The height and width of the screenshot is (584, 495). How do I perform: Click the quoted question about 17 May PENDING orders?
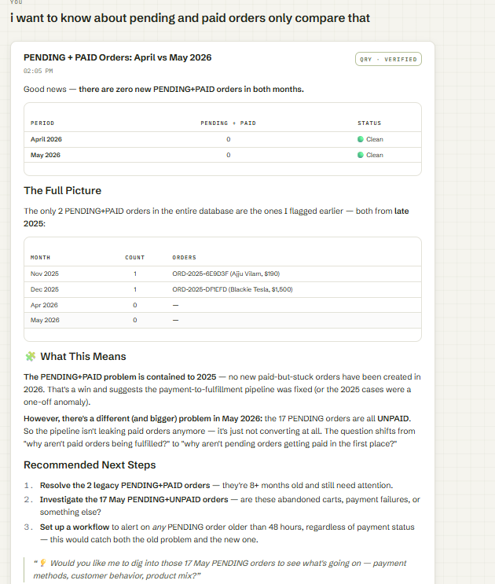[220, 569]
